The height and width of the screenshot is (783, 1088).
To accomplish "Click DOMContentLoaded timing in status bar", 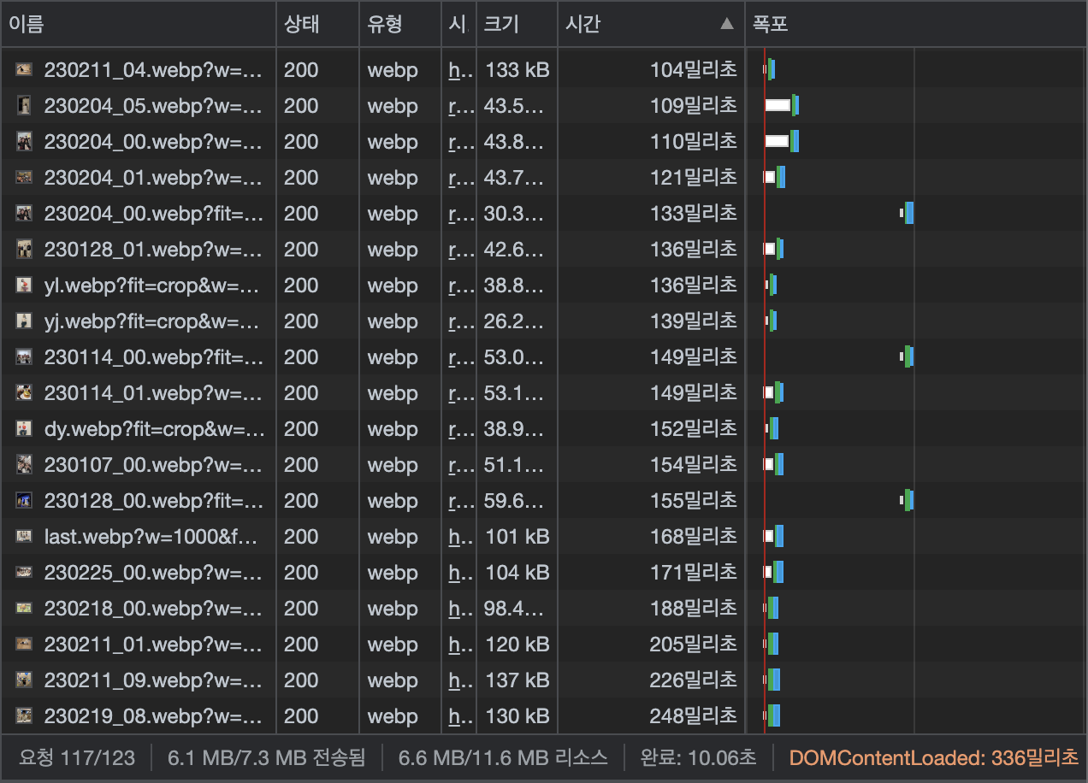I will point(933,757).
